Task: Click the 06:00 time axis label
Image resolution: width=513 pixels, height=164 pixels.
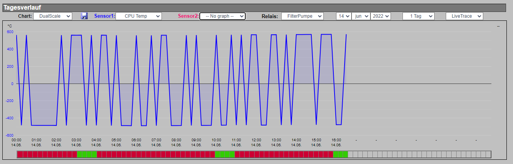Action: point(136,140)
